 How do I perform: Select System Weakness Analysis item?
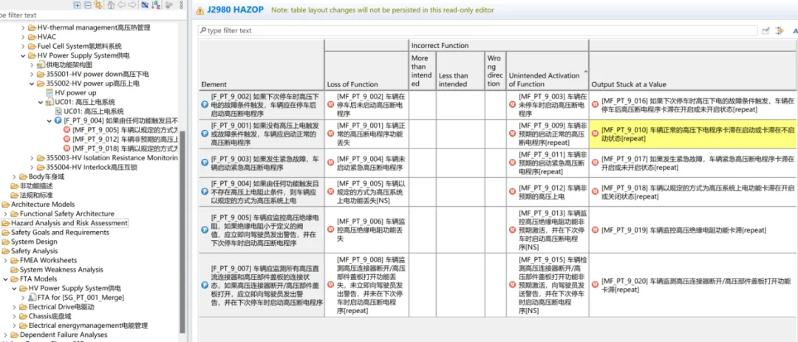[61, 269]
